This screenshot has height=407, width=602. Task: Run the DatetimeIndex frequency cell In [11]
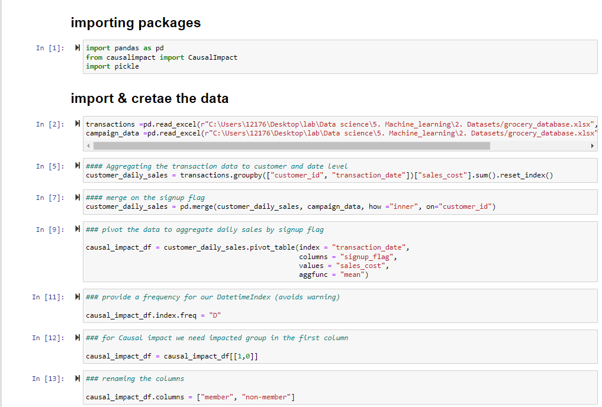[78, 297]
